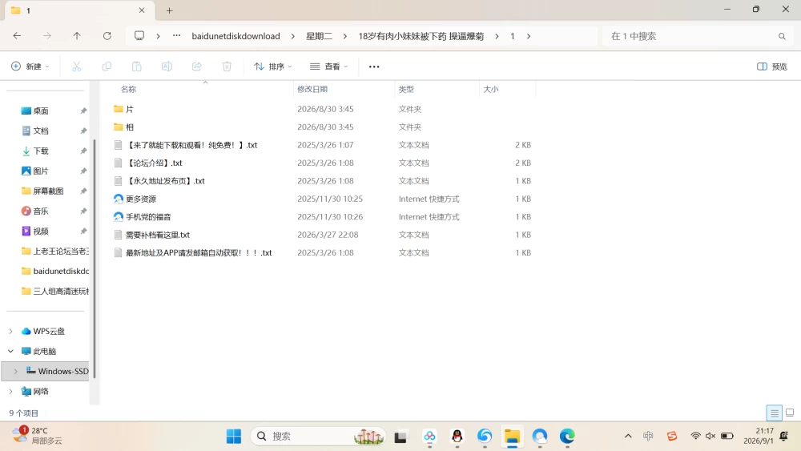
Task: Click the Rename icon in toolbar
Action: (167, 66)
